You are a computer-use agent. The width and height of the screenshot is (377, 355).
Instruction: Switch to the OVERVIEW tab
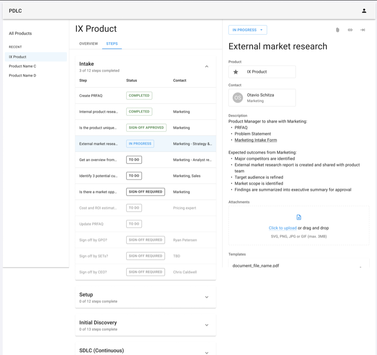click(x=89, y=44)
